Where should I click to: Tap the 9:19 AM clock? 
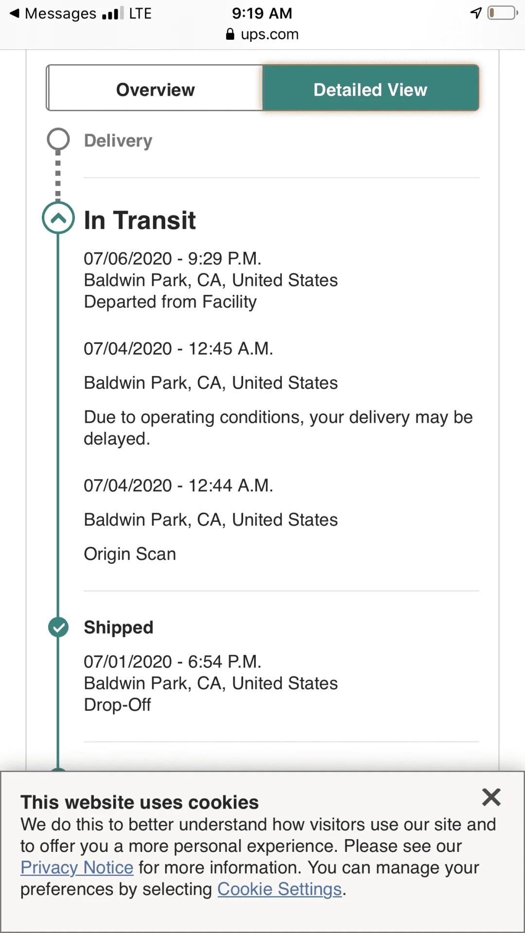coord(262,13)
